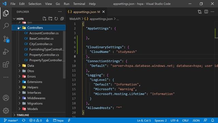
Task: Create a new folder in HSPA
Action: (x=50, y=19)
